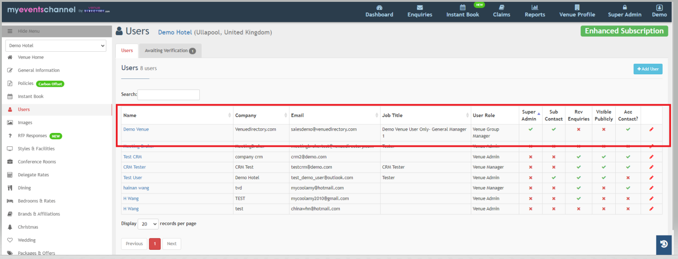Click the Venue Home house icon

point(10,57)
